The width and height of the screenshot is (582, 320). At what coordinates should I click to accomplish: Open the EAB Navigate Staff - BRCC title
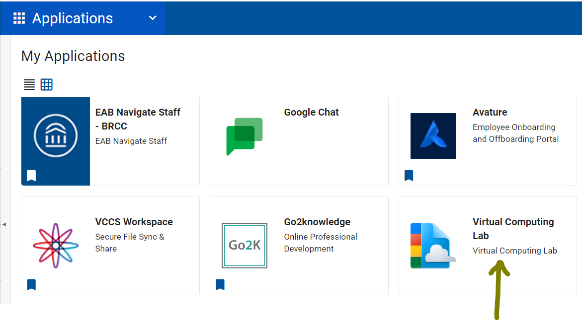pos(138,119)
